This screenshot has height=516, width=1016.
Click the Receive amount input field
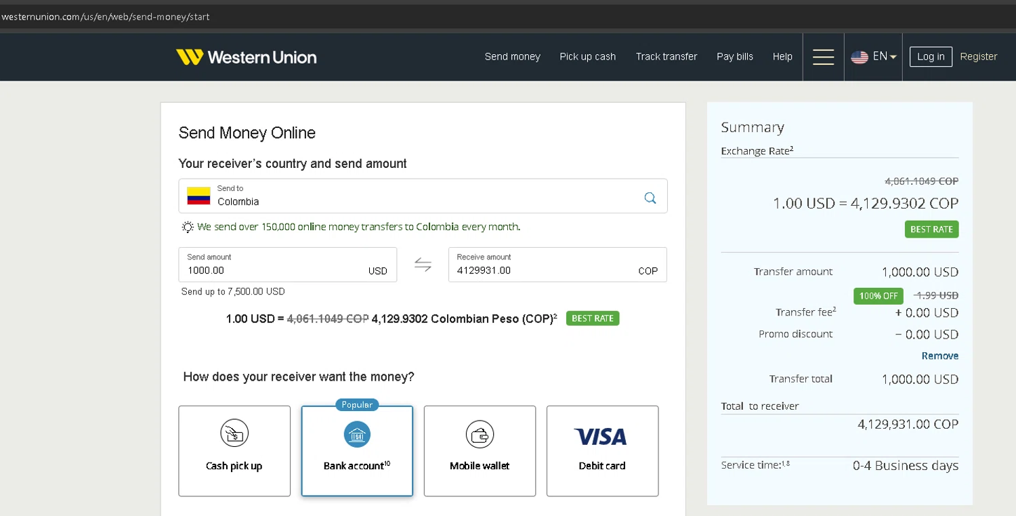click(557, 264)
